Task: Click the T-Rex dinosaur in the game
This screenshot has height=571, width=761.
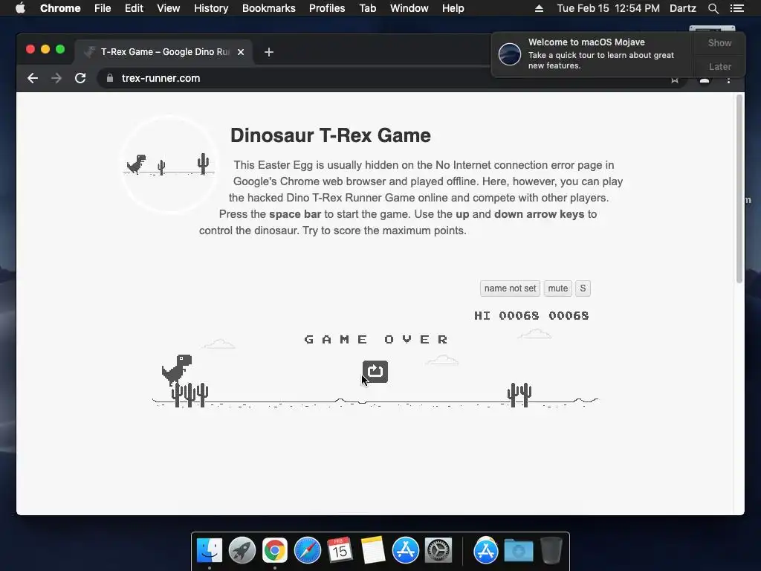Action: (x=177, y=370)
